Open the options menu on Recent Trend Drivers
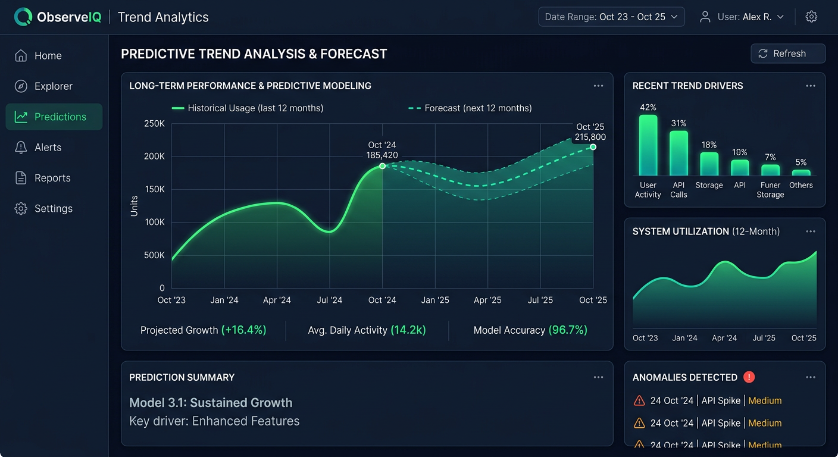 pos(811,86)
